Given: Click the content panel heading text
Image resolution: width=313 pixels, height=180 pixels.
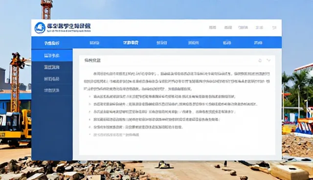Looking at the screenshot, I should (x=92, y=60).
